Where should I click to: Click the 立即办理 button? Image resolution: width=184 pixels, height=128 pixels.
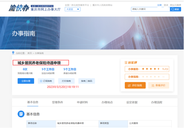click(x=26, y=81)
